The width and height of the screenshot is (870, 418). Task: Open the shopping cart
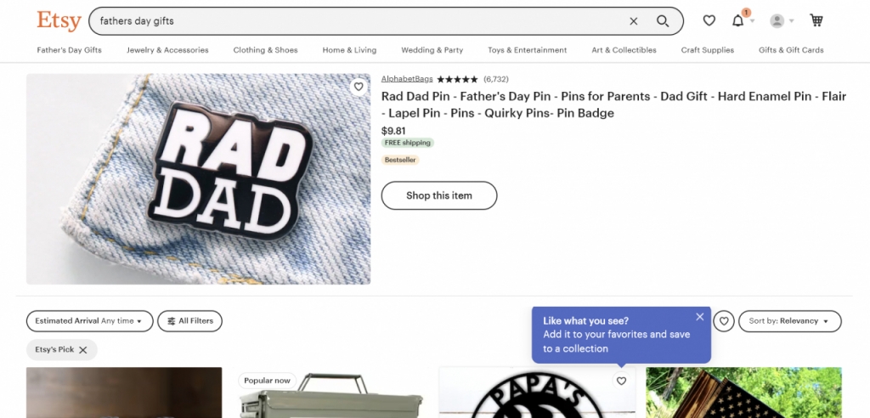point(816,20)
